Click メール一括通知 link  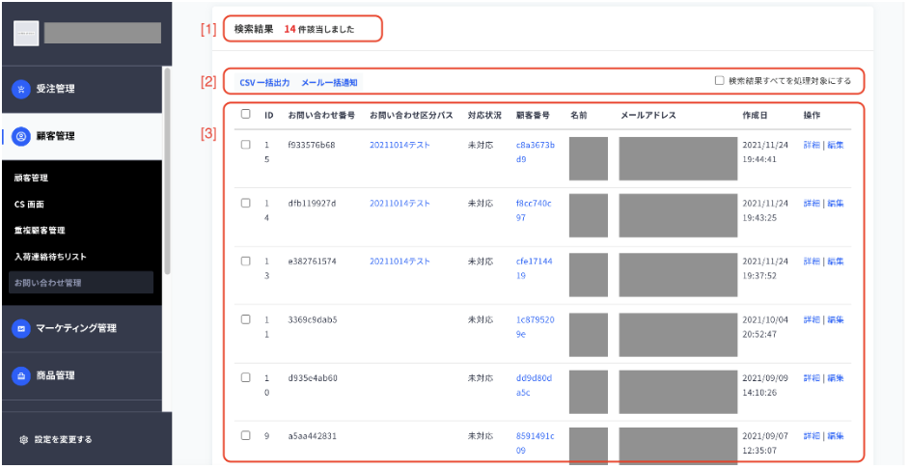coord(329,83)
